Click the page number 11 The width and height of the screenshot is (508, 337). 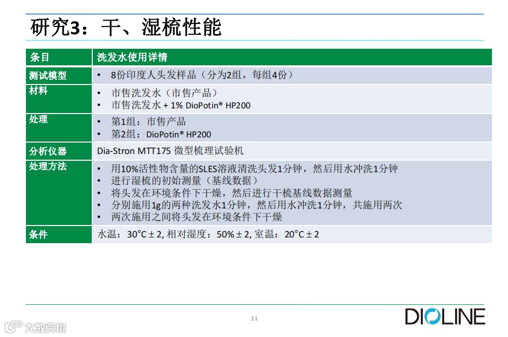255,318
